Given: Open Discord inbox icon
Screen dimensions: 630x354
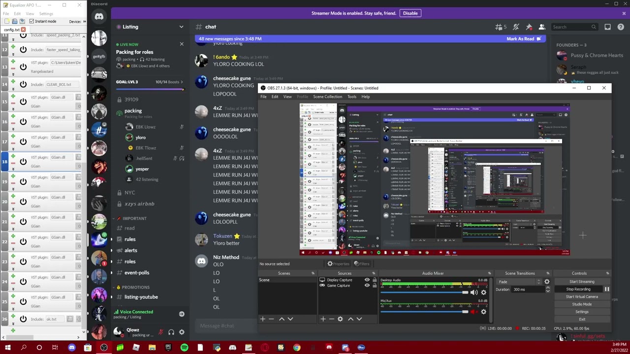Looking at the screenshot, I should click(x=608, y=27).
